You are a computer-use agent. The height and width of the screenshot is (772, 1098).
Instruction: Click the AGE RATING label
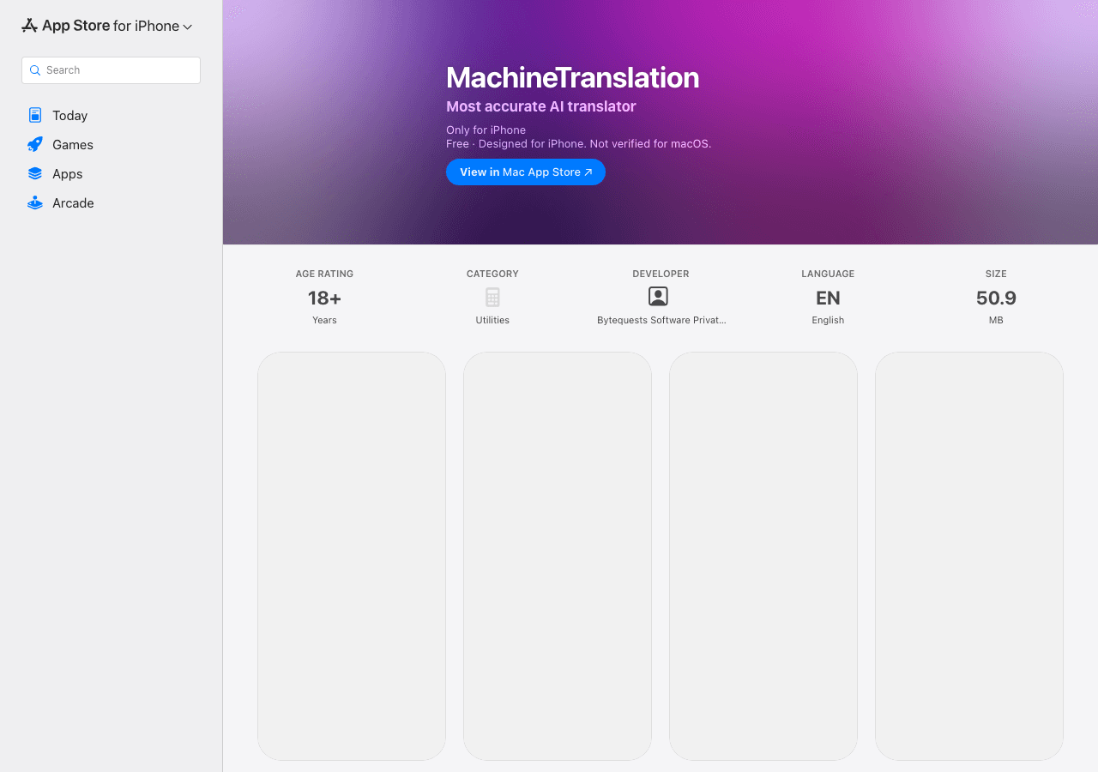[324, 274]
